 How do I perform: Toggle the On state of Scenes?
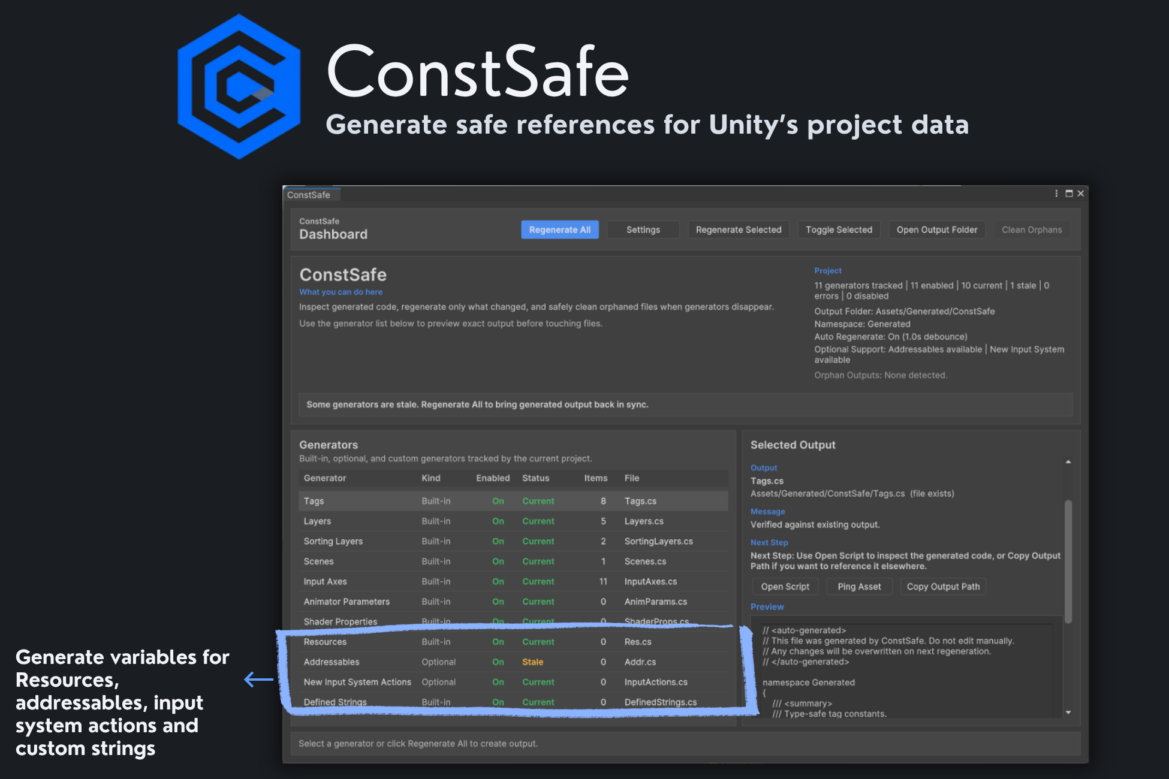[x=498, y=561]
